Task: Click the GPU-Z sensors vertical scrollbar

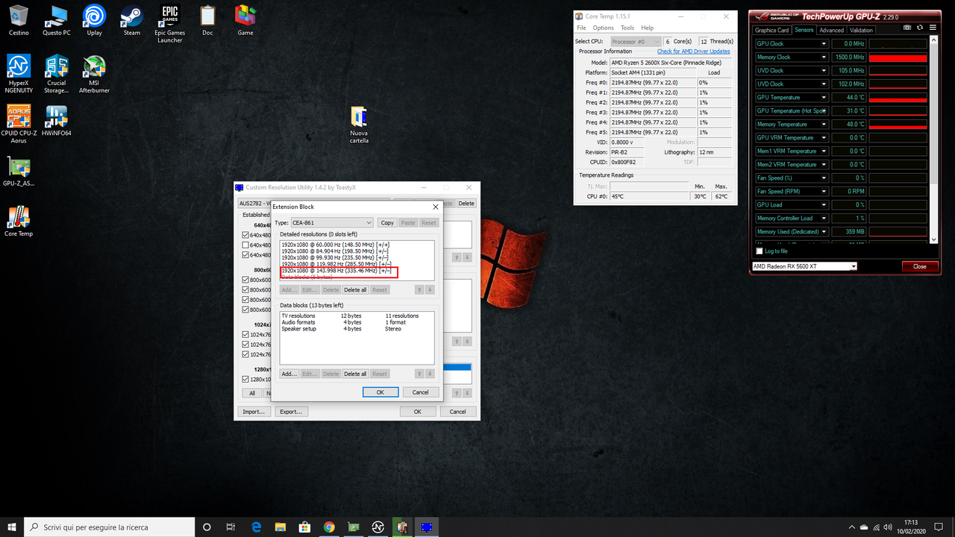Action: tap(934, 139)
